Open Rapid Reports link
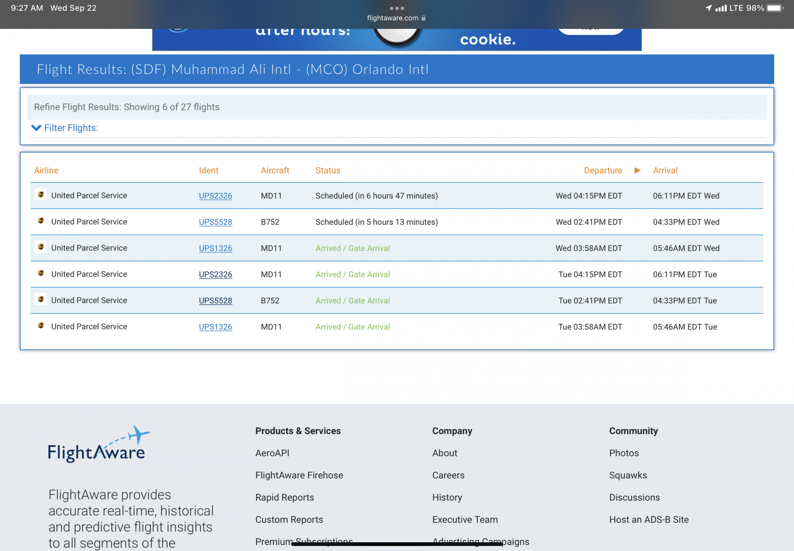Screen dimensions: 794x551 point(285,497)
